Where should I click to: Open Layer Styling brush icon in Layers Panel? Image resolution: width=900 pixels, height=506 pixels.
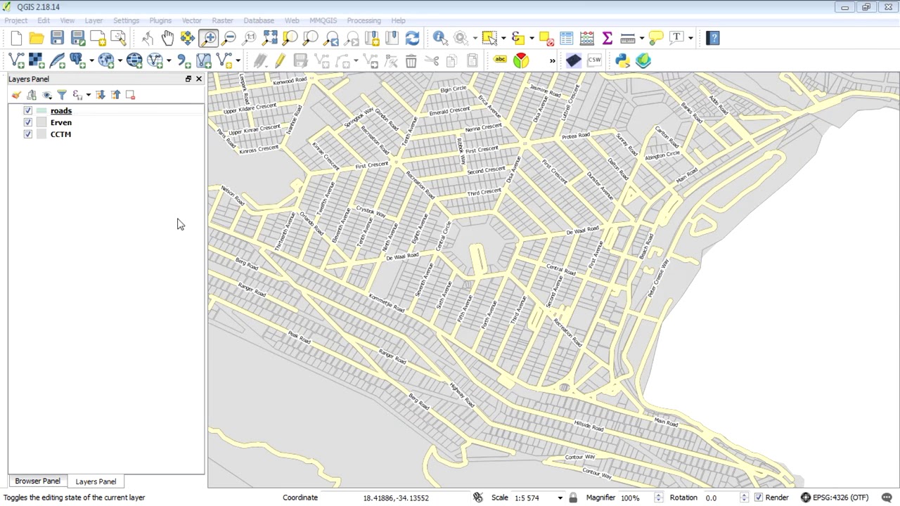tap(16, 95)
